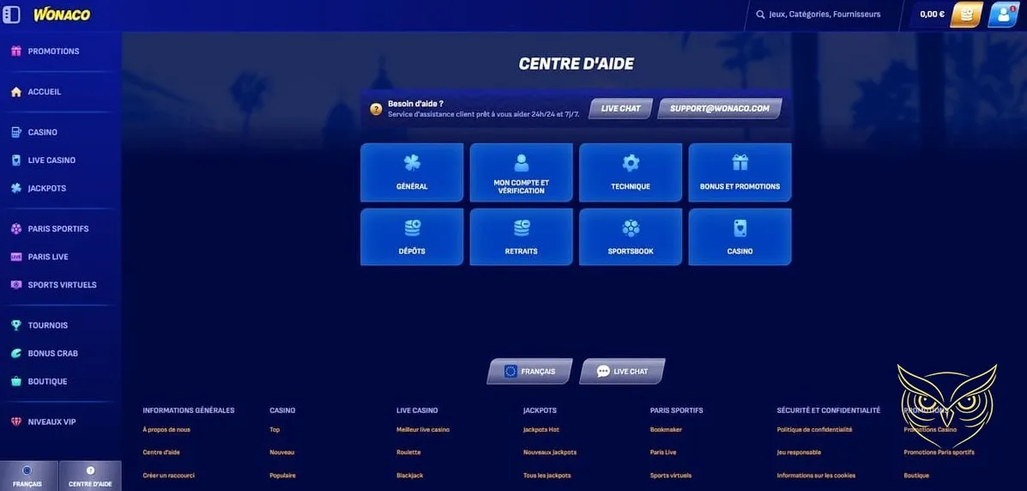
Task: Click the footer Boutique link
Action: 916,476
